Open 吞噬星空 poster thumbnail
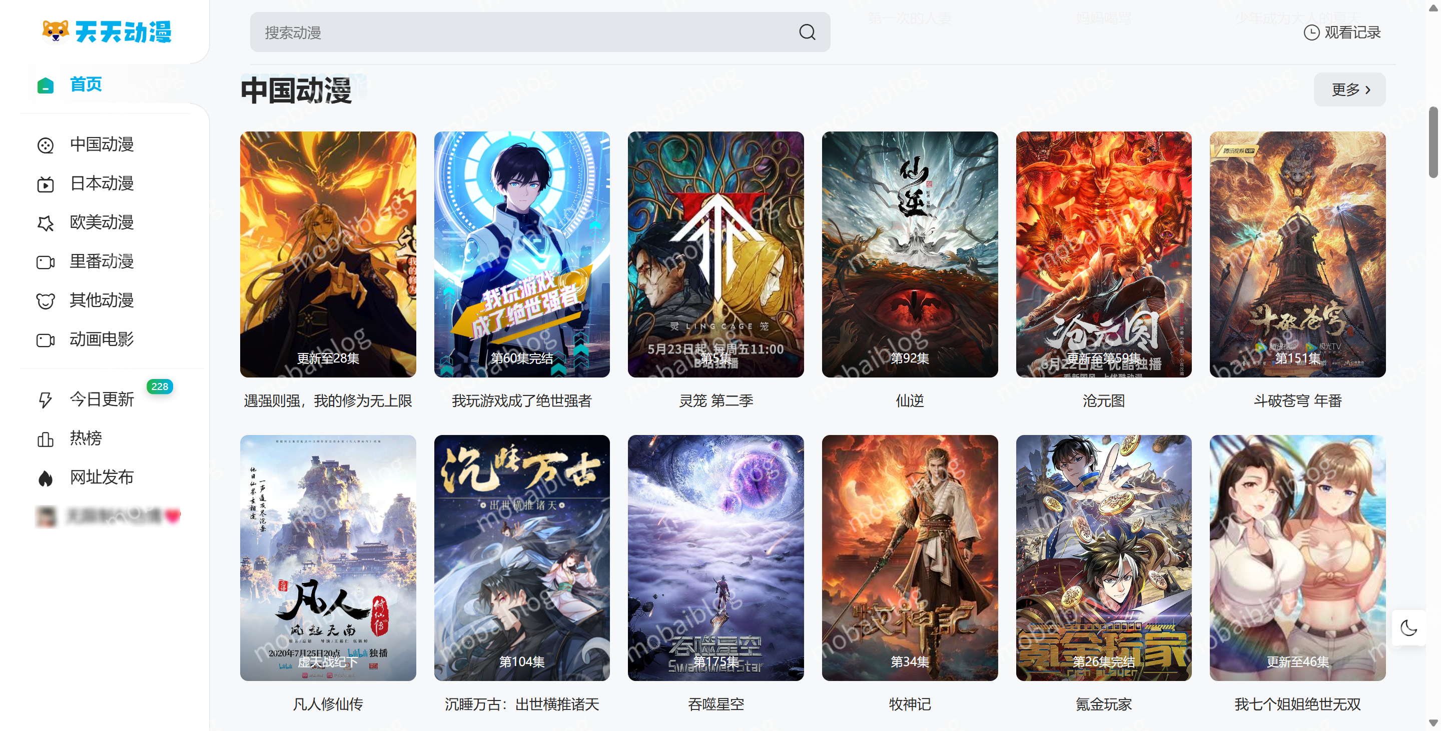Screen dimensions: 1441x731 click(715, 557)
